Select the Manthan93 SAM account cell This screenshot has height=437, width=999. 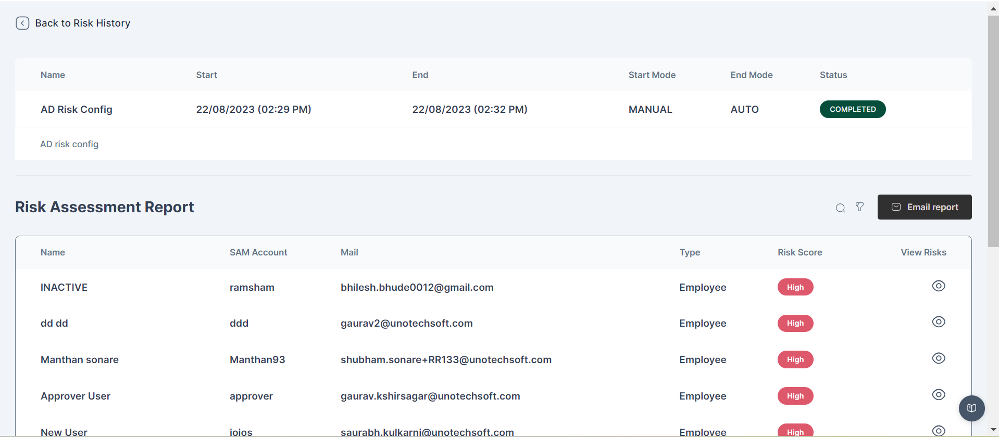(x=257, y=359)
